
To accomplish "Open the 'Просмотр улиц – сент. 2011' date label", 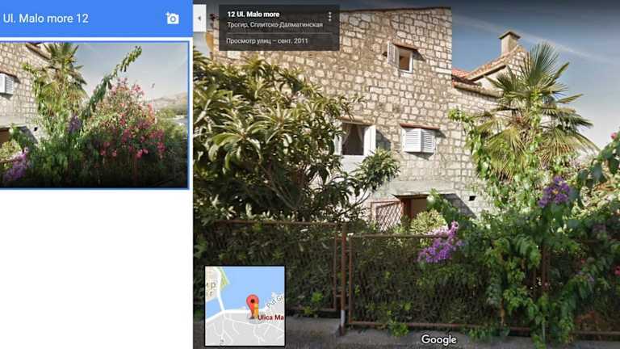I will pos(267,40).
